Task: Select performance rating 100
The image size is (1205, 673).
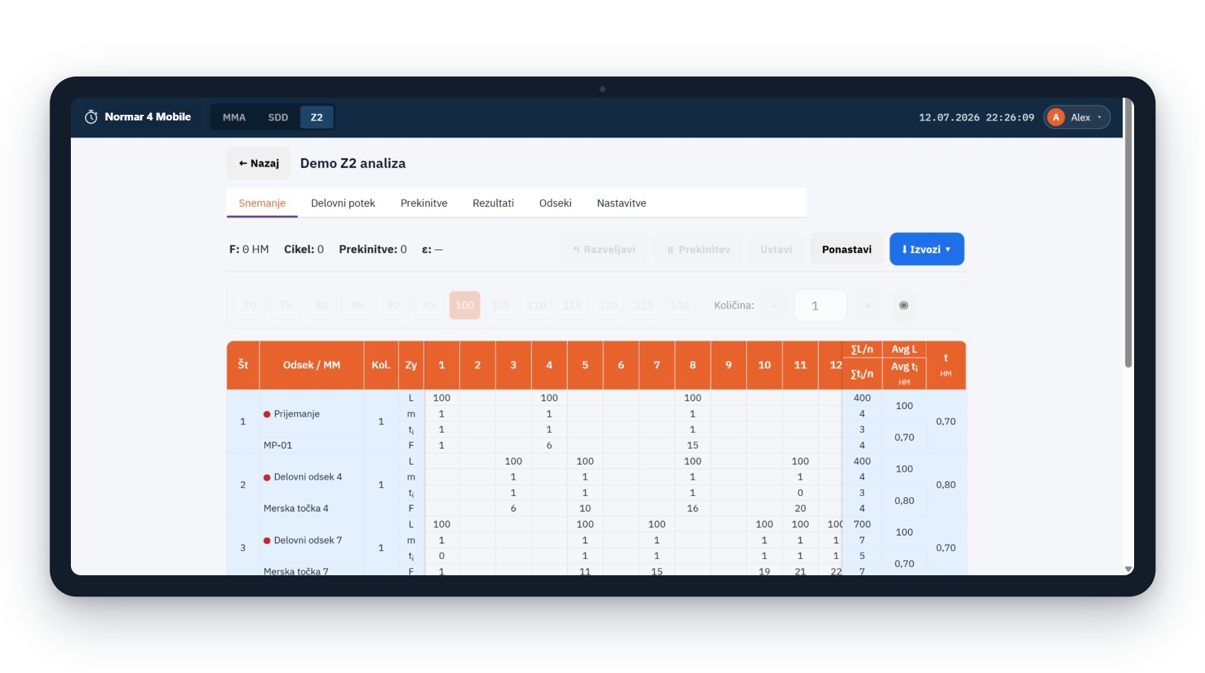Action: pos(465,305)
